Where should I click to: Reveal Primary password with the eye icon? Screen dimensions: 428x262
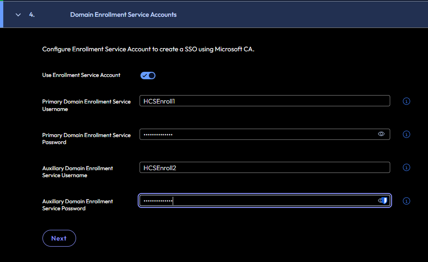[381, 134]
